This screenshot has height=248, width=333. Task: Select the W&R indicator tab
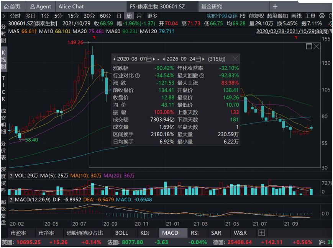click(x=240, y=233)
